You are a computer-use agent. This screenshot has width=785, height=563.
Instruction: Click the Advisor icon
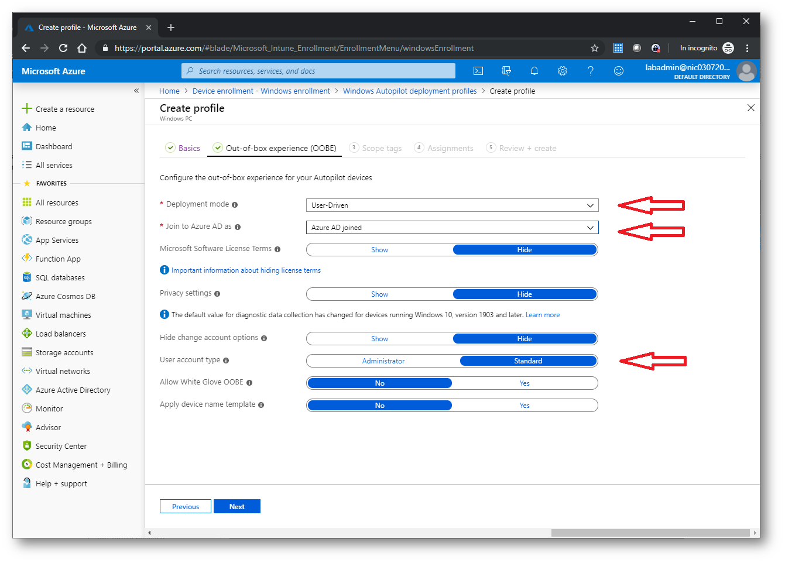[x=27, y=427]
